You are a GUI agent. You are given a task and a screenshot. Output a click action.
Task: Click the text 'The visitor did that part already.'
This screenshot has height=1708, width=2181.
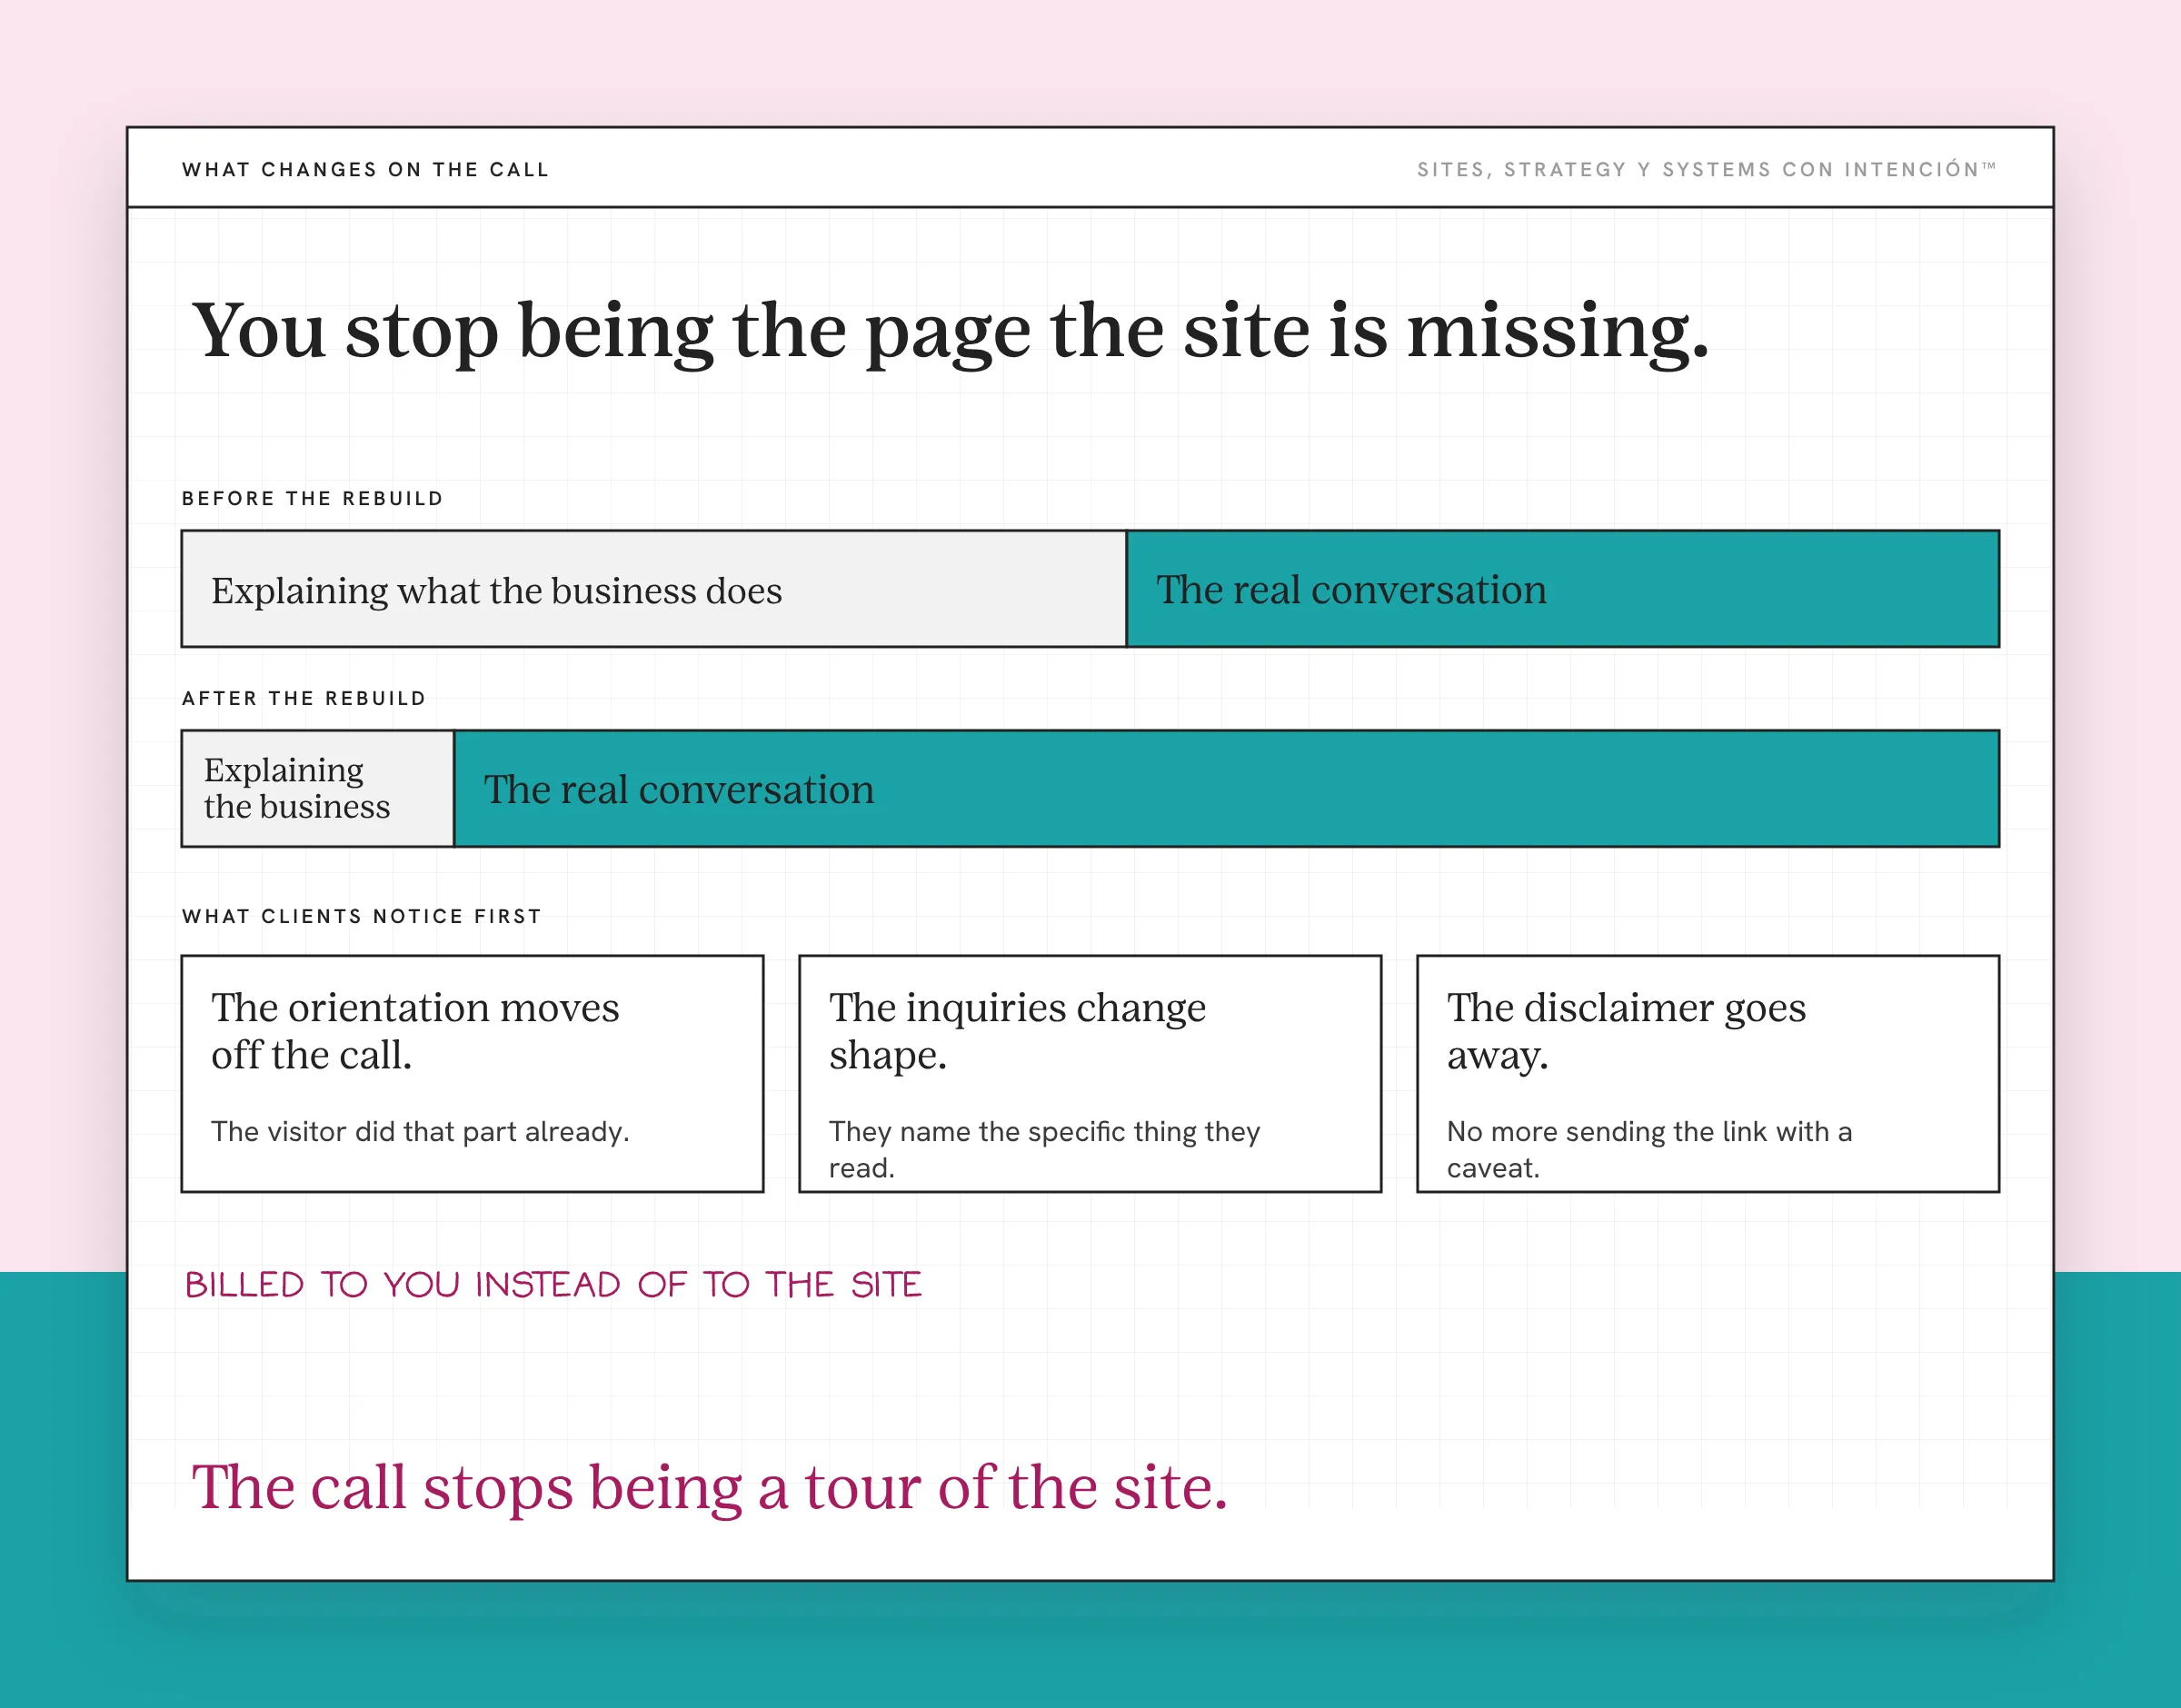point(420,1132)
